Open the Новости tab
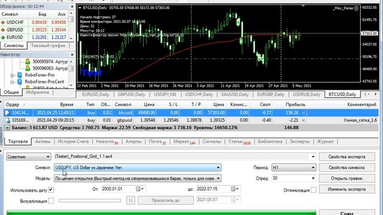Screen dimensions: 383x215 pos(107,142)
